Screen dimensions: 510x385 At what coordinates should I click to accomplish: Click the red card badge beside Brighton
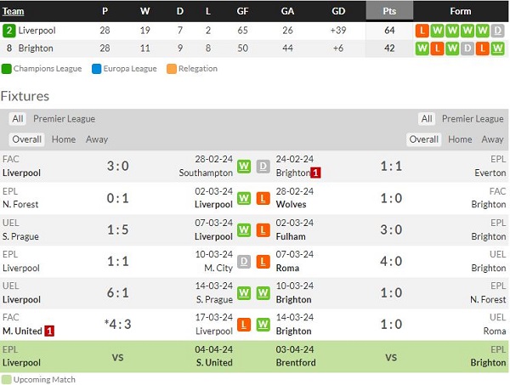pos(315,173)
